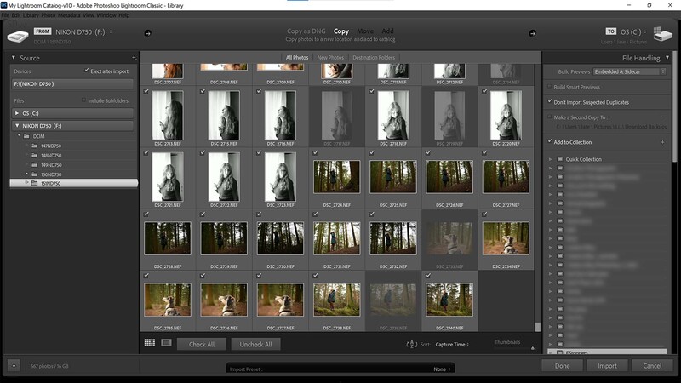681x383 pixels.
Task: Open the Help menu
Action: click(x=124, y=15)
